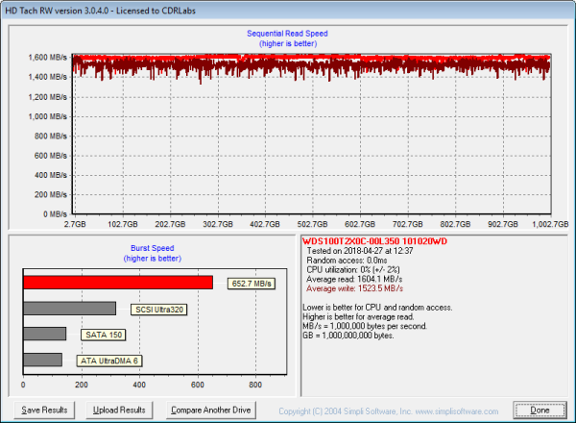Select the red burst speed bar
The width and height of the screenshot is (576, 423).
click(x=118, y=283)
